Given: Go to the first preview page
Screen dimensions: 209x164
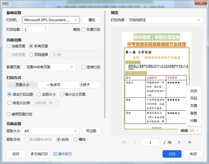Looking at the screenshot, I should click(x=124, y=142).
